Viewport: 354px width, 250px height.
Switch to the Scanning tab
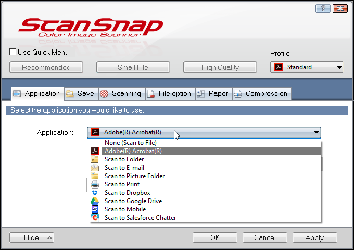click(x=122, y=94)
